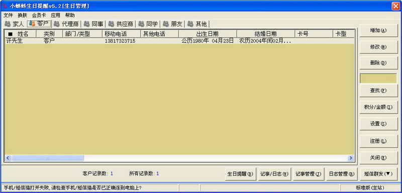Viewport: 402px width, 193px height.
Task: Click the people icon on 朋友 tab
Action: click(166, 24)
